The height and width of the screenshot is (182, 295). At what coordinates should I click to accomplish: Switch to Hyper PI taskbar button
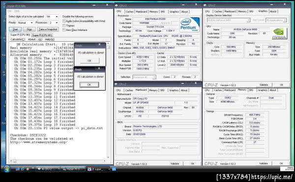[x=73, y=169]
